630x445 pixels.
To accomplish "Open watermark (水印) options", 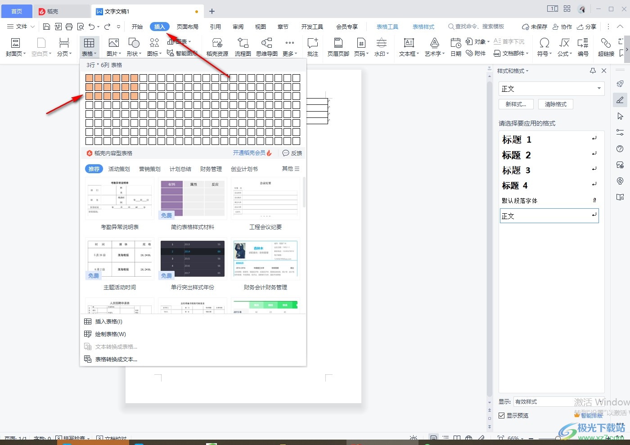I will 382,47.
